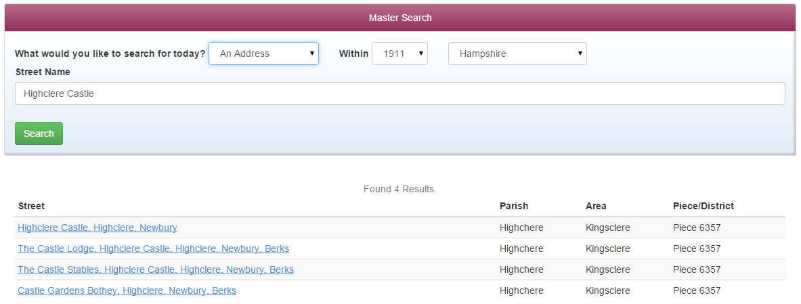This screenshot has width=801, height=304.
Task: Click the Street column header
Action: pos(32,206)
